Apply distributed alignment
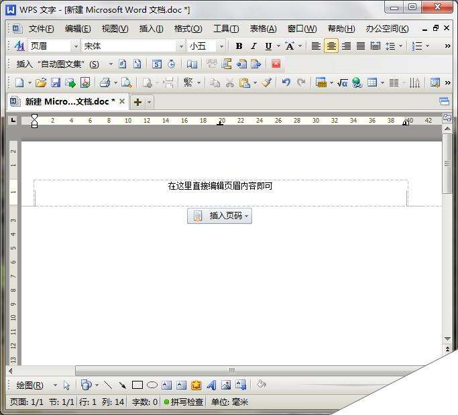The image size is (458, 415). (376, 46)
